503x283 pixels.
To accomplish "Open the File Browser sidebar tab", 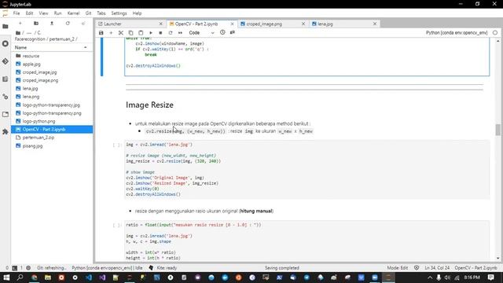I will click(6, 26).
